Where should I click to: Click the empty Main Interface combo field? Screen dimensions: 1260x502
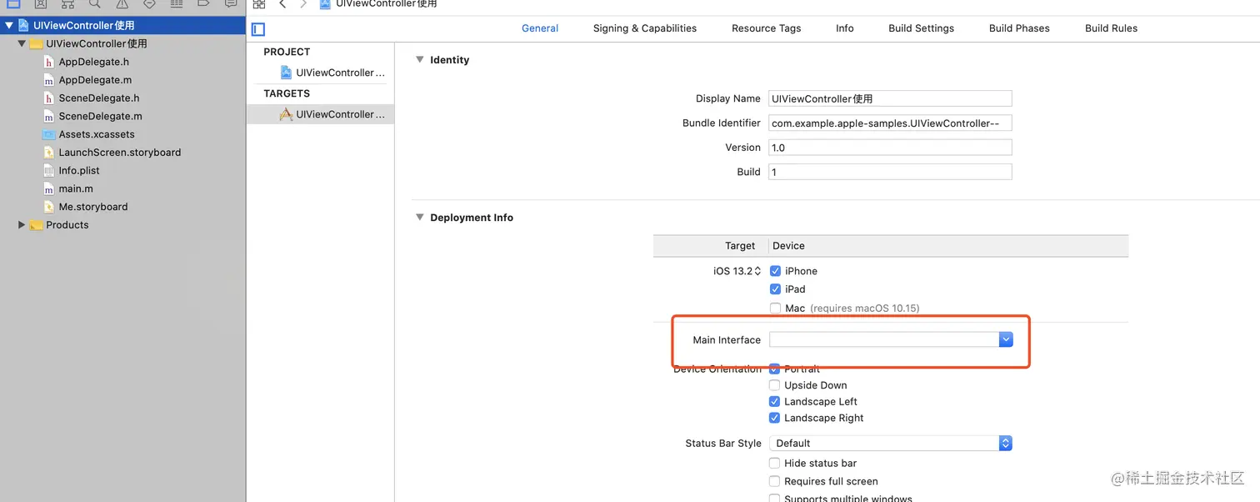[883, 339]
